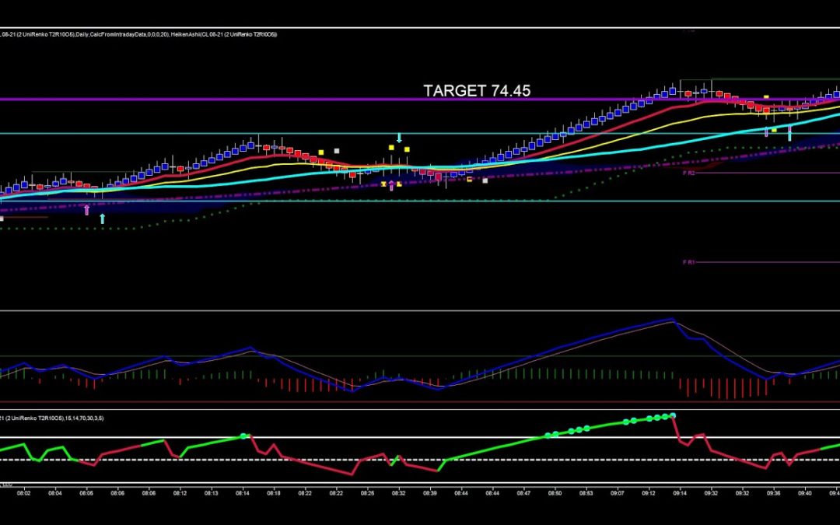The width and height of the screenshot is (840, 525).
Task: Select the yellow square alert marker above the 08:20 bars
Action: (x=321, y=152)
